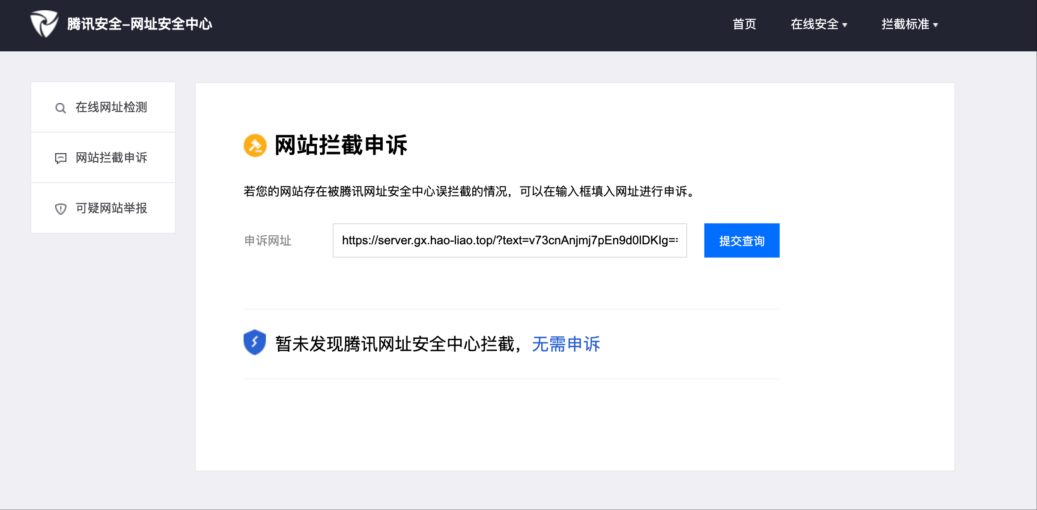The width and height of the screenshot is (1037, 510).
Task: Click the magnifier icon beside 在线网址检测
Action: click(60, 108)
